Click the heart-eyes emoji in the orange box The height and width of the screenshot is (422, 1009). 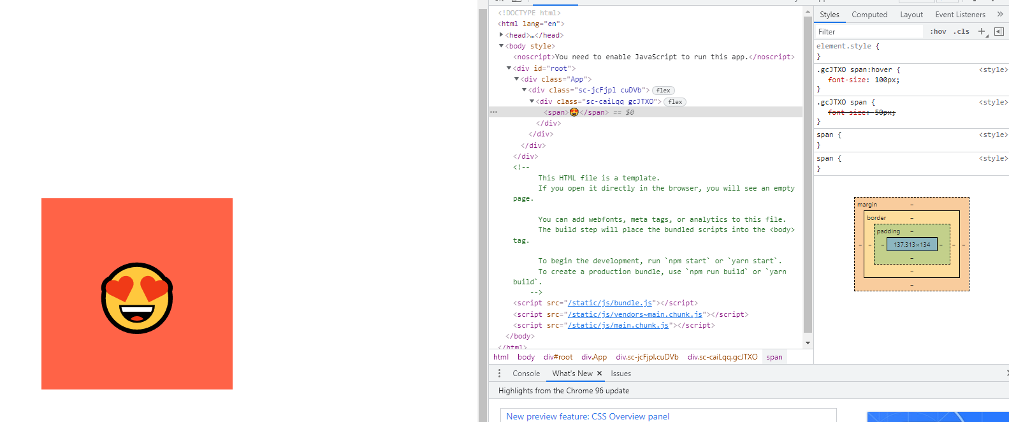tap(137, 298)
